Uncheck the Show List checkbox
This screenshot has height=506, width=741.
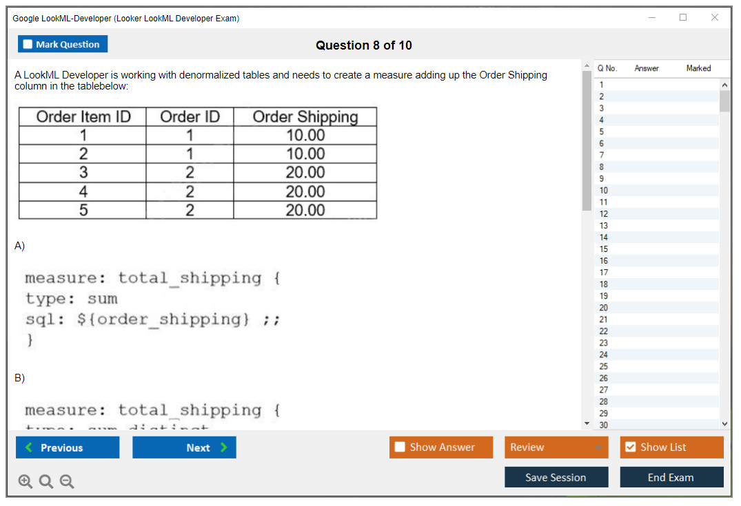pyautogui.click(x=630, y=447)
